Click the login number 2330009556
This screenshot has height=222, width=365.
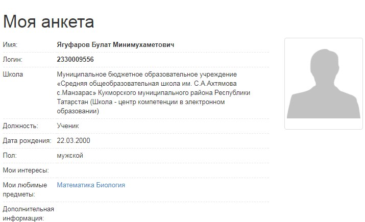(75, 59)
